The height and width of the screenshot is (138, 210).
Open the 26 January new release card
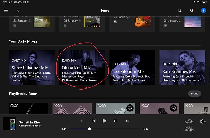pos(82,24)
